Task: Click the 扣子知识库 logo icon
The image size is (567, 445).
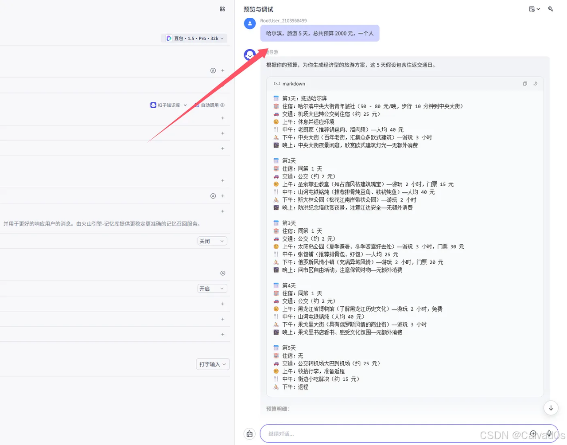Action: pos(153,105)
